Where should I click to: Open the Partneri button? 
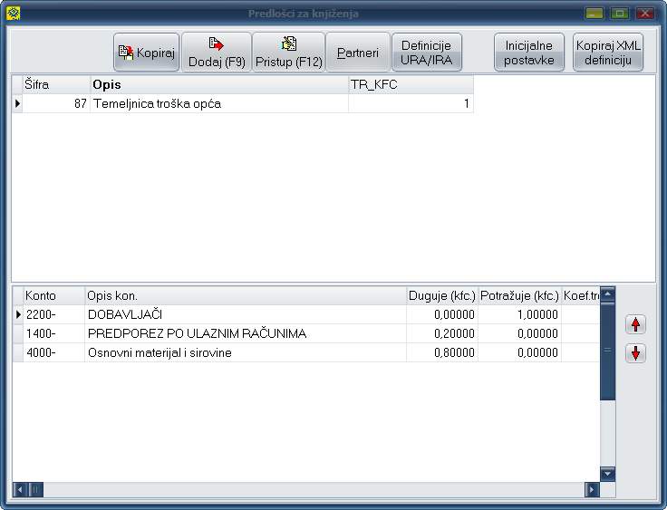357,53
